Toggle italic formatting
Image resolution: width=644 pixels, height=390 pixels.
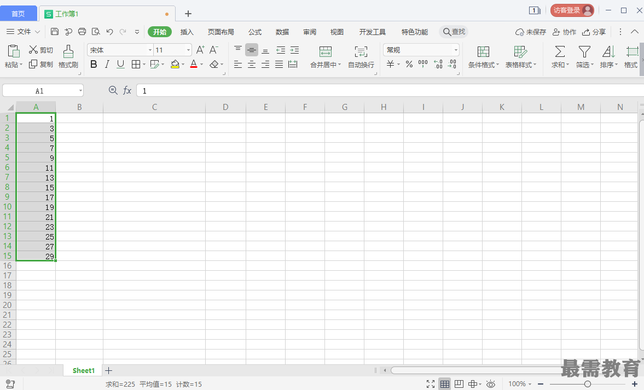click(x=107, y=64)
